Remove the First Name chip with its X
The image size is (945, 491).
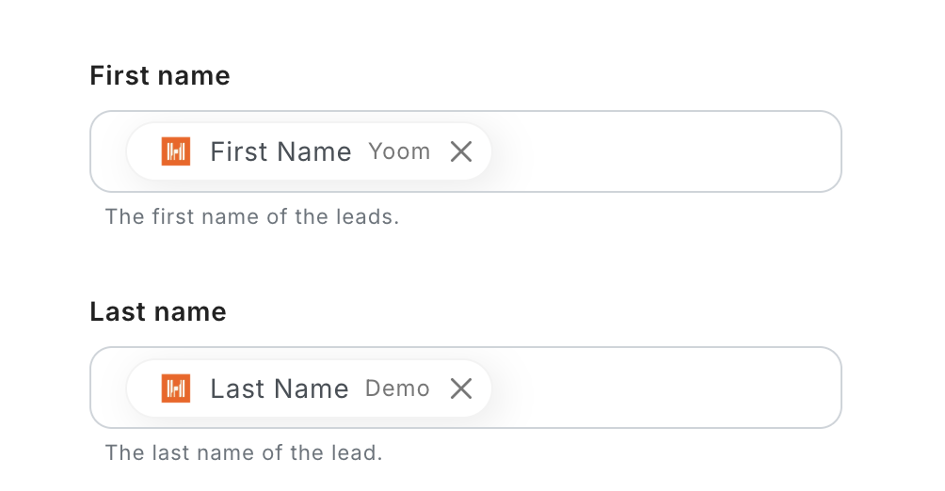(x=460, y=151)
